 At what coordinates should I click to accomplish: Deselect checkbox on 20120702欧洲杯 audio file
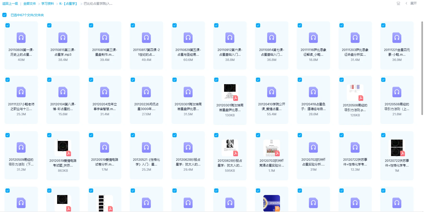click(300, 135)
